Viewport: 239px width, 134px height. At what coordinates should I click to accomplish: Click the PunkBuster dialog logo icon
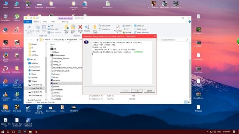tap(86, 42)
